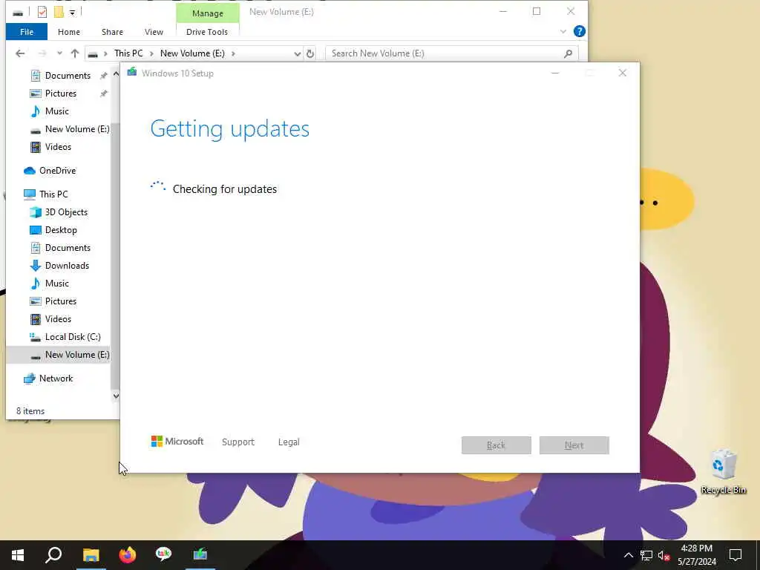Open the File tab in Explorer
Image resolution: width=760 pixels, height=570 pixels.
(27, 32)
